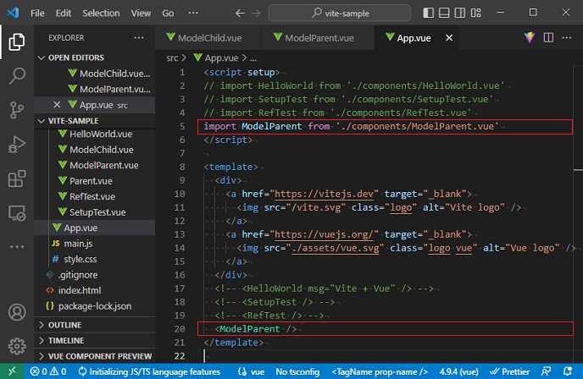583x379 pixels.
Task: Open the Selection menu
Action: [x=101, y=14]
